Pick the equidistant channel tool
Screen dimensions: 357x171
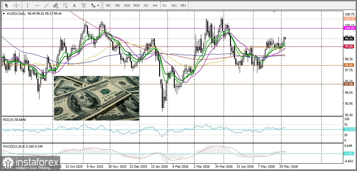tap(55, 5)
